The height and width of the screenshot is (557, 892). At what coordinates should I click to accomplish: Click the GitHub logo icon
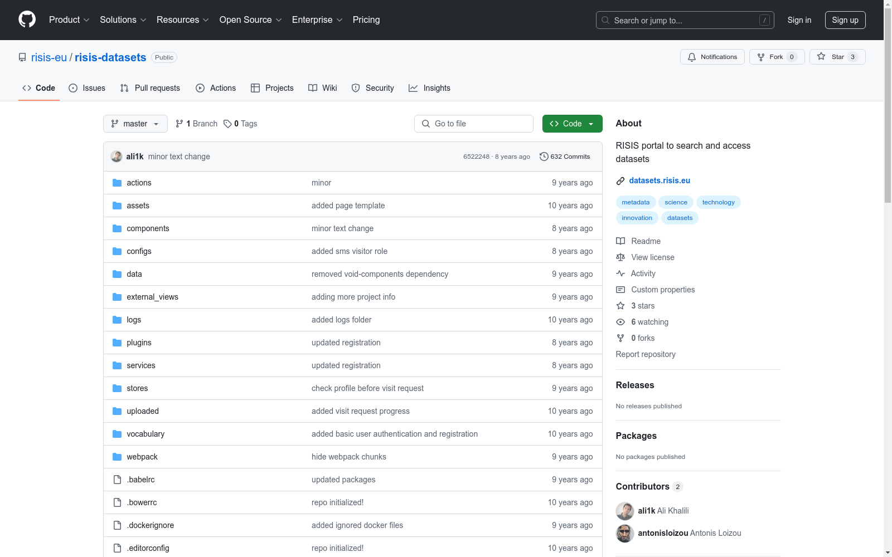coord(27,19)
